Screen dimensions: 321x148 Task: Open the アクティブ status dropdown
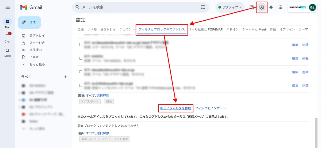click(x=230, y=7)
